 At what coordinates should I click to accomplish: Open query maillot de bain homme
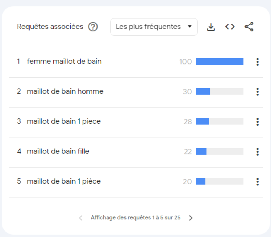[65, 91]
